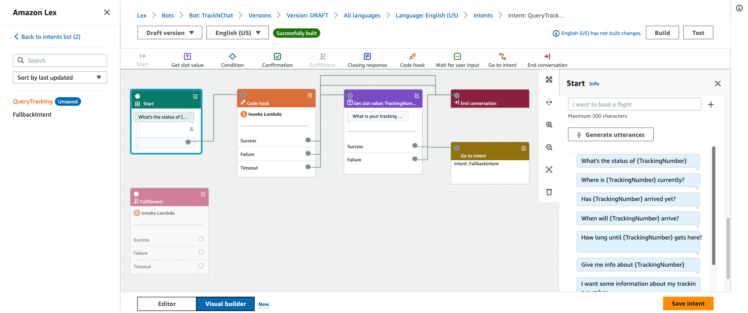Click the "has not built changes" notice
Screen dimensions: 748x313
[597, 33]
